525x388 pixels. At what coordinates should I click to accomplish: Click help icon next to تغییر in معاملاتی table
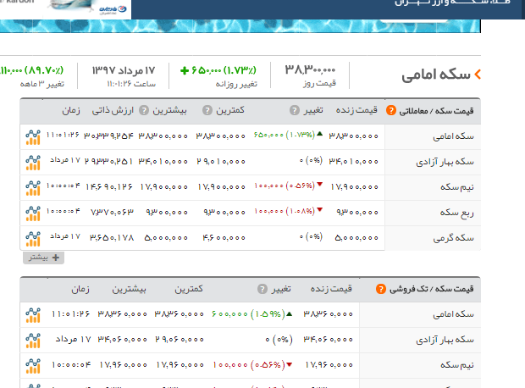click(295, 110)
